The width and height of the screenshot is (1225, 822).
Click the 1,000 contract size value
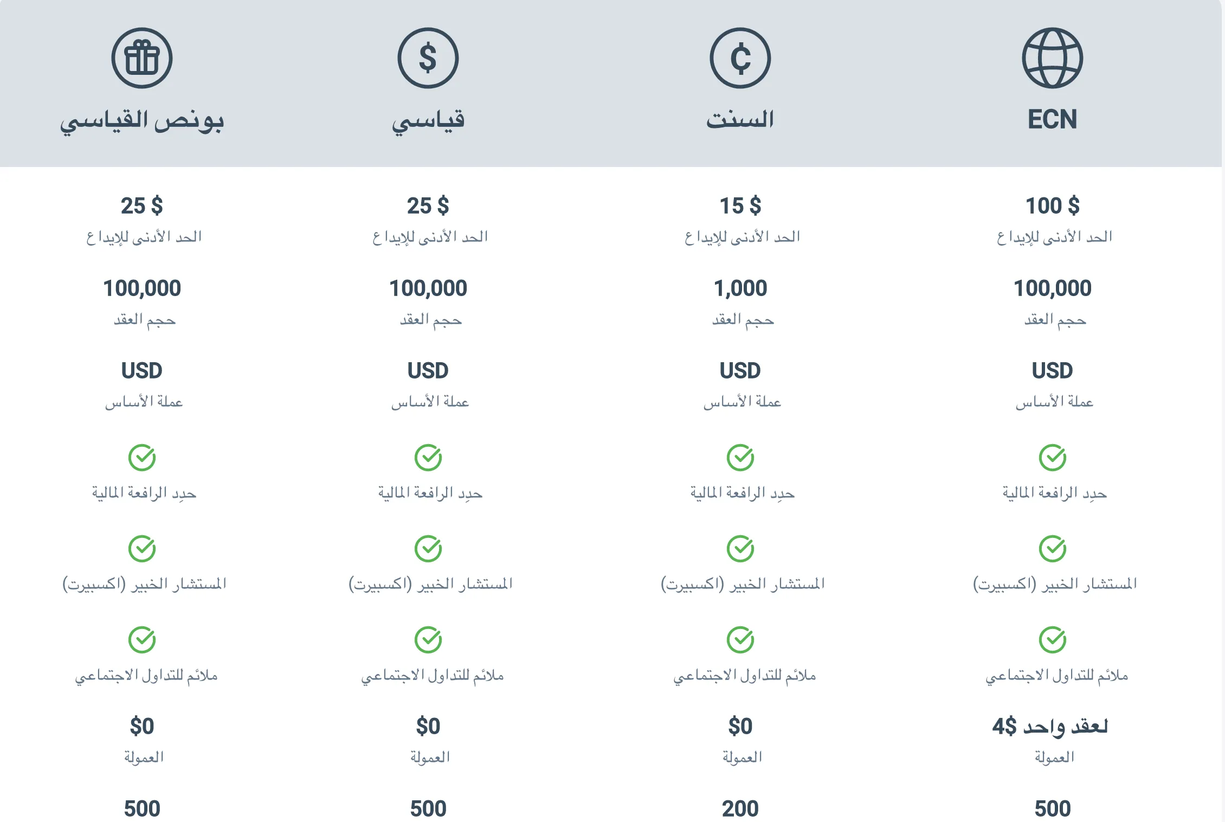point(740,288)
